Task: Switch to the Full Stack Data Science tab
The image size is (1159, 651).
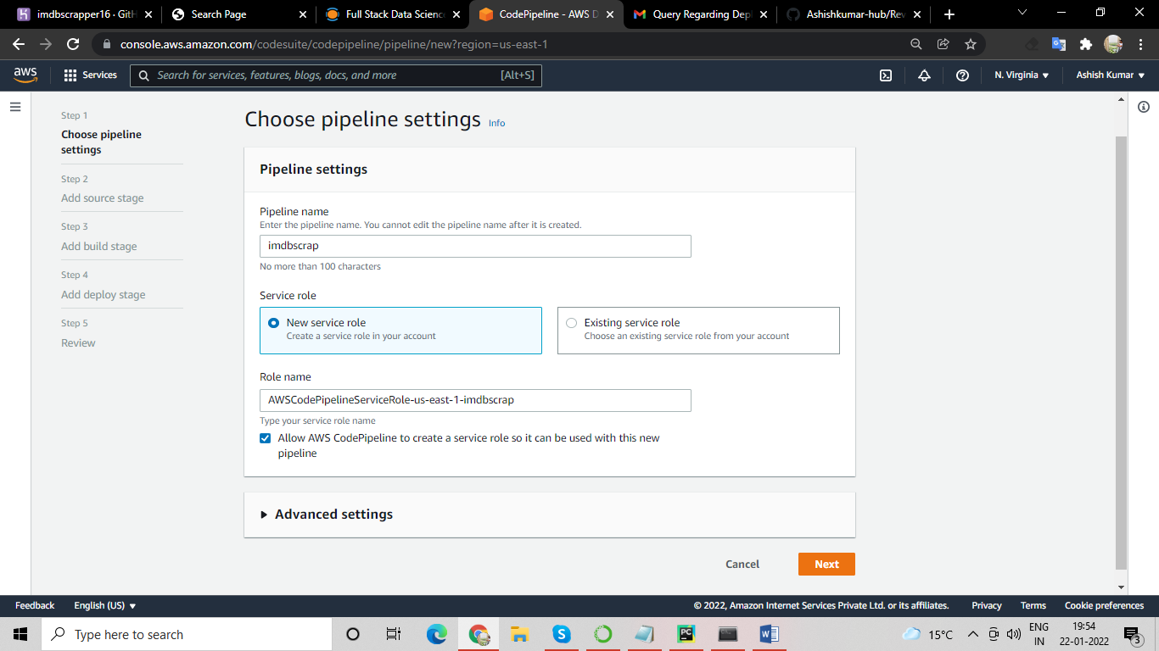Action: (391, 14)
